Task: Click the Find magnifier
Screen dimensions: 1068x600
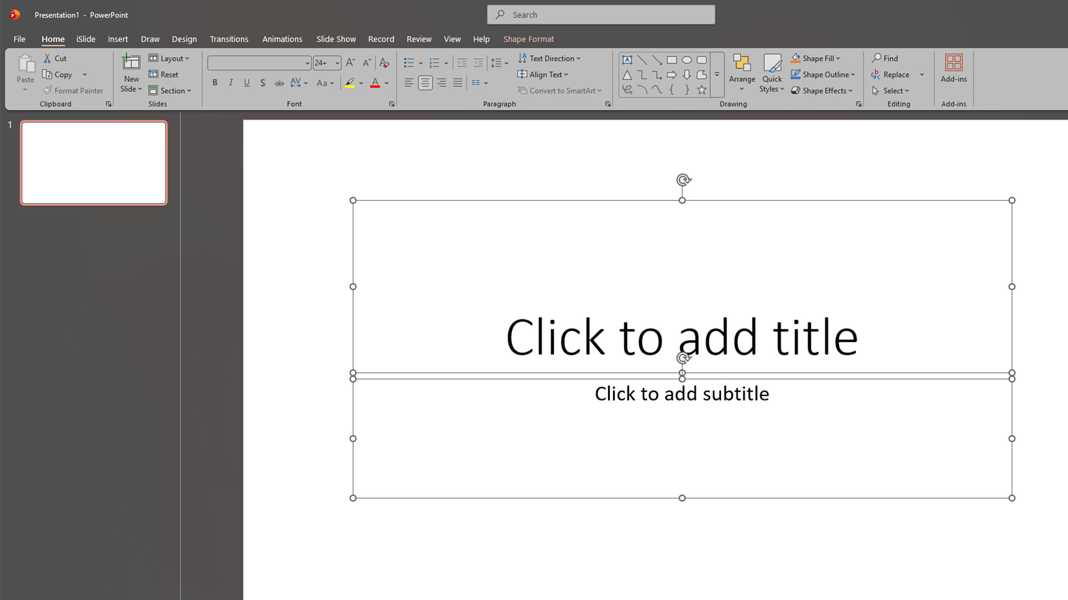Action: (x=877, y=58)
